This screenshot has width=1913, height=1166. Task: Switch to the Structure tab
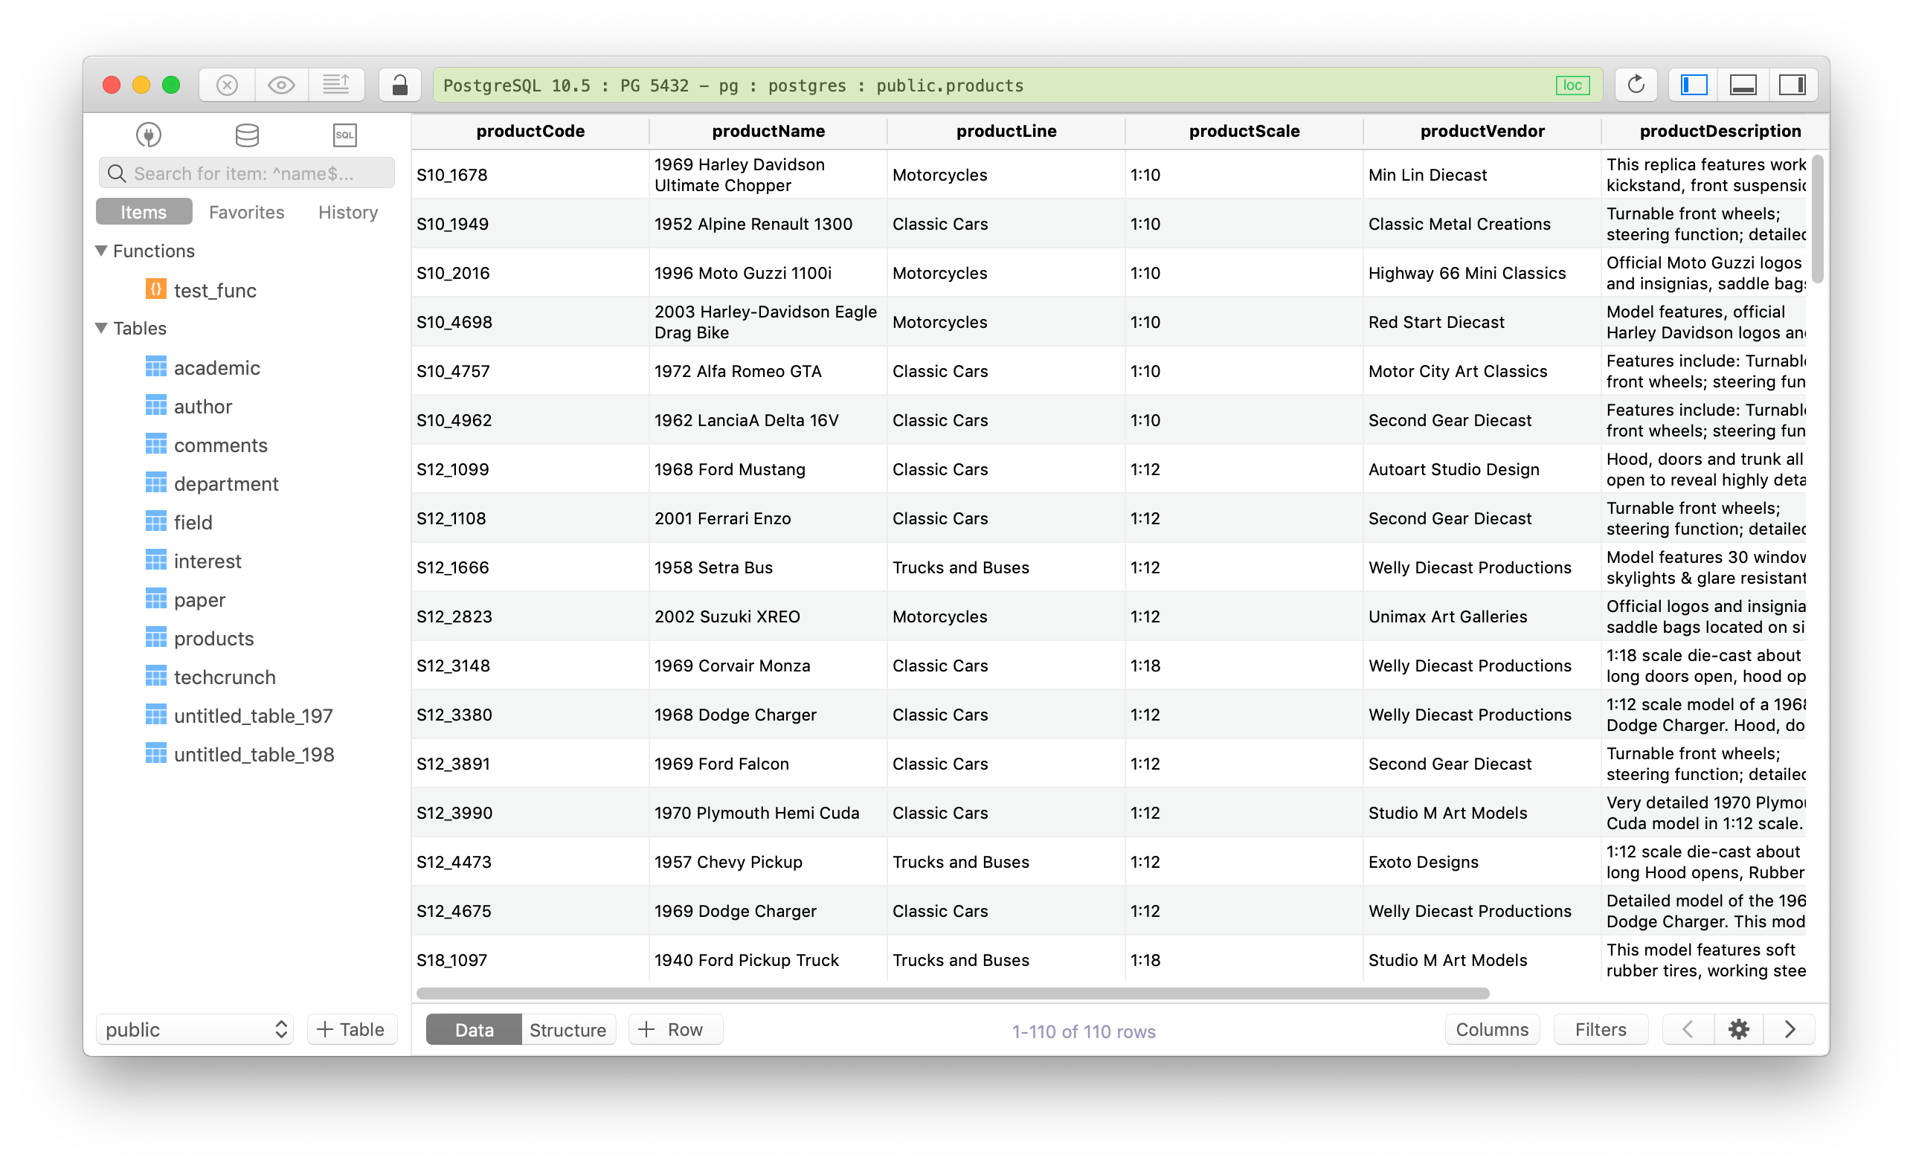(x=568, y=1030)
